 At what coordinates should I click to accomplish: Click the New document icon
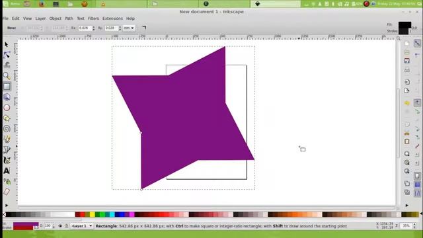(x=407, y=44)
